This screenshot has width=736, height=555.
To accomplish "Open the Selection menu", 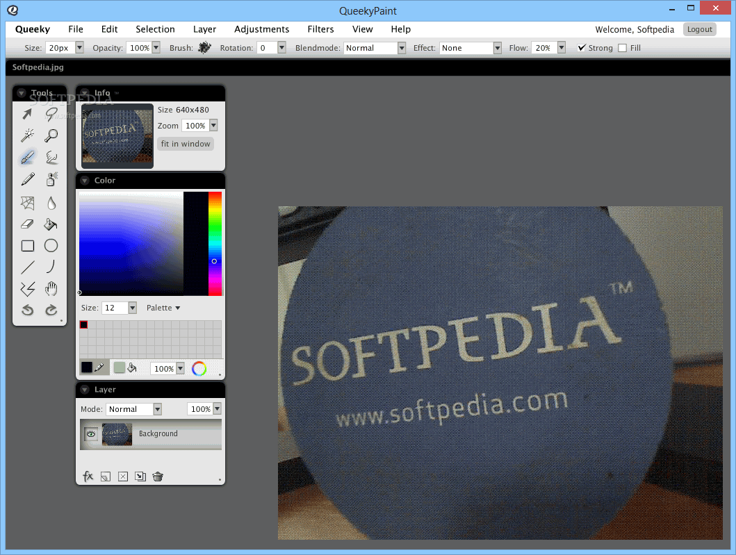I will tap(156, 29).
